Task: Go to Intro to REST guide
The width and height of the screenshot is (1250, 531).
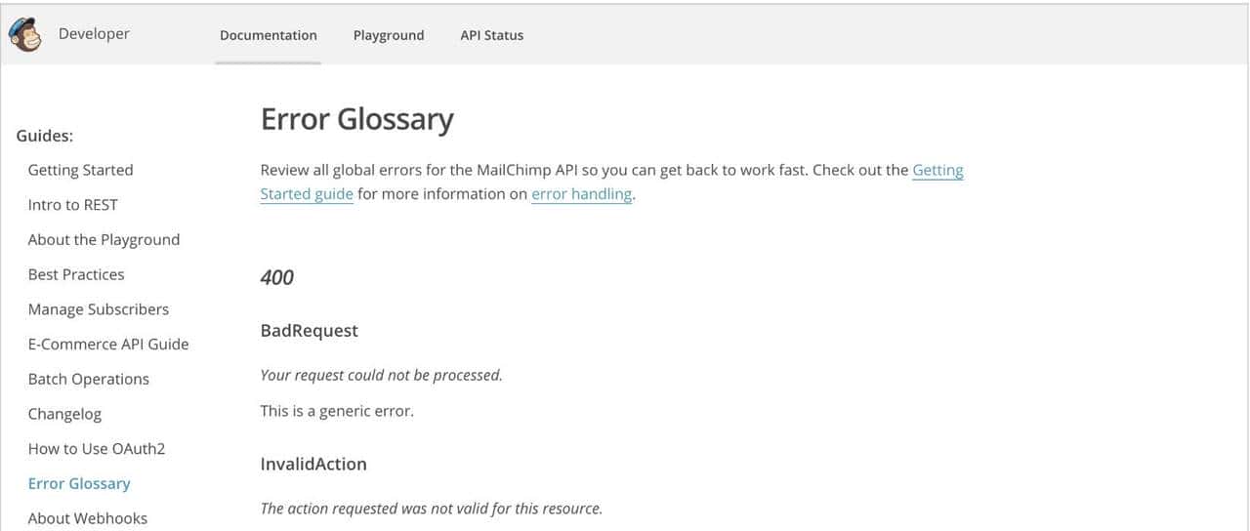Action: [x=72, y=205]
